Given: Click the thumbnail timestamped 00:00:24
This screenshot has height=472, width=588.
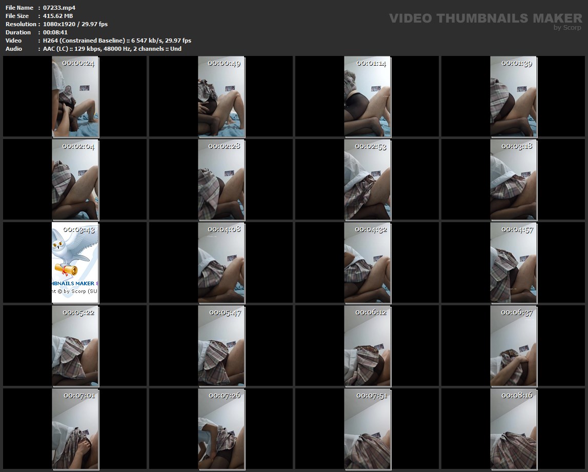Looking at the screenshot, I should [x=75, y=96].
